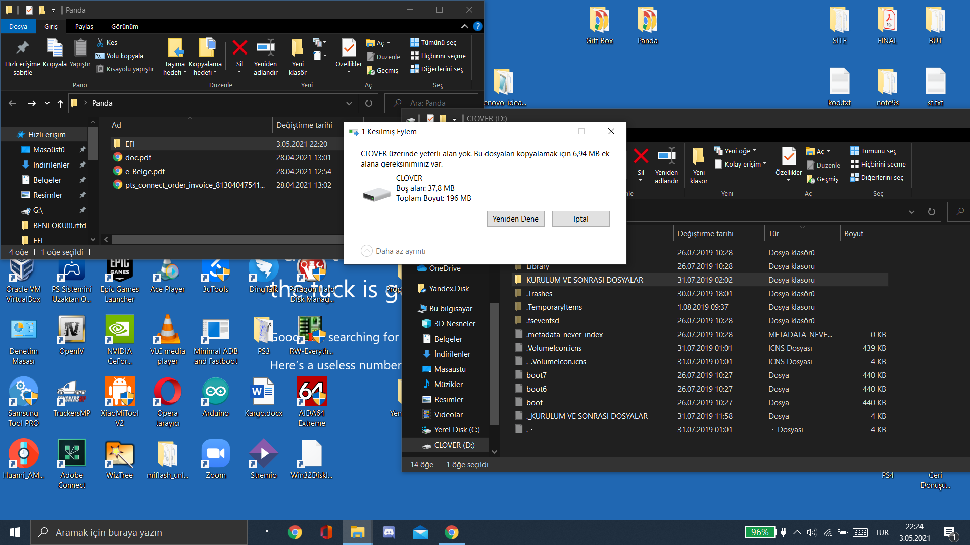Click the Kopyala copy icon in ribbon
Screen dimensions: 970x545
point(55,48)
